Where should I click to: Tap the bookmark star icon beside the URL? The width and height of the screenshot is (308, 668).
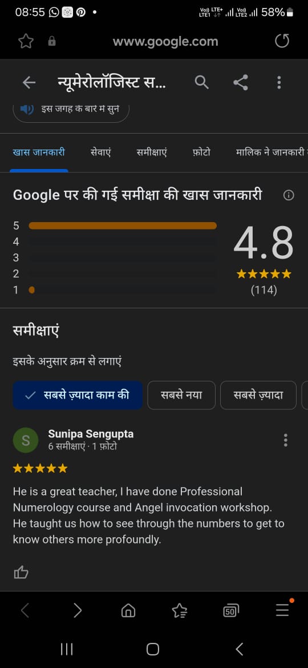pos(26,41)
